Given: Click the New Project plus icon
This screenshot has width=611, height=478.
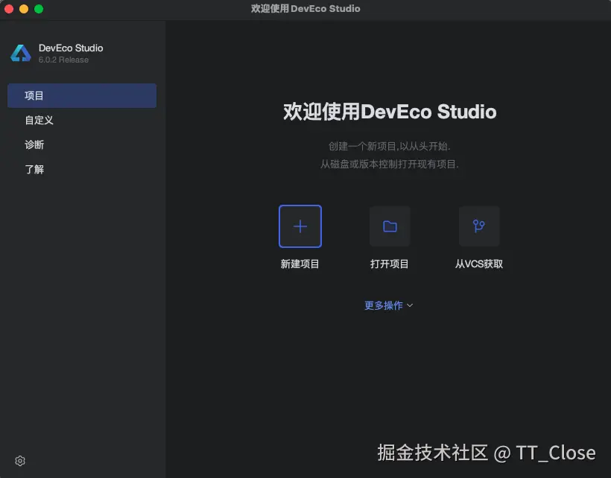Looking at the screenshot, I should [x=300, y=226].
